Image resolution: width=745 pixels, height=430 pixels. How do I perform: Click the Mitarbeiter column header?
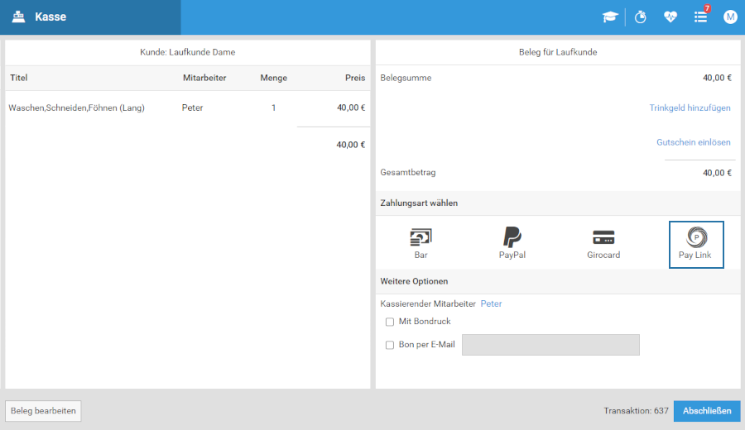(x=204, y=78)
